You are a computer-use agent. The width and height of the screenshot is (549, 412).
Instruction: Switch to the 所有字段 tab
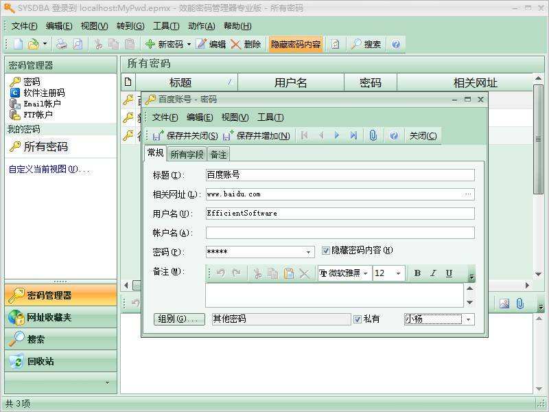(187, 154)
